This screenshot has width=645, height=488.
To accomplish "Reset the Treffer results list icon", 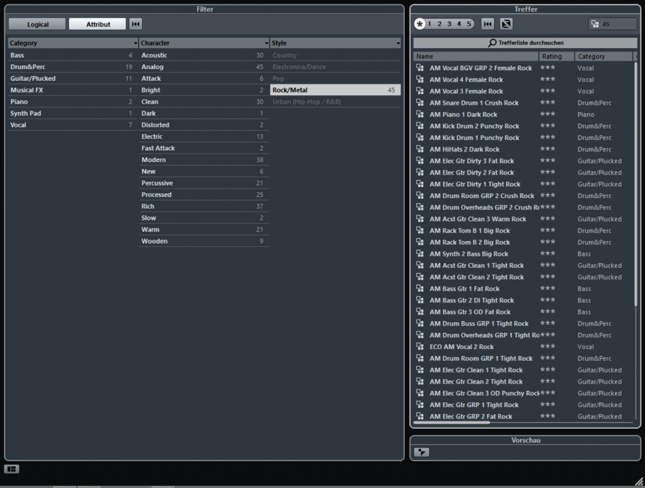I will (x=488, y=24).
